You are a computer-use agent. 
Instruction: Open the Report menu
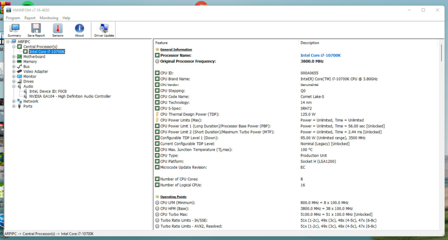[30, 18]
